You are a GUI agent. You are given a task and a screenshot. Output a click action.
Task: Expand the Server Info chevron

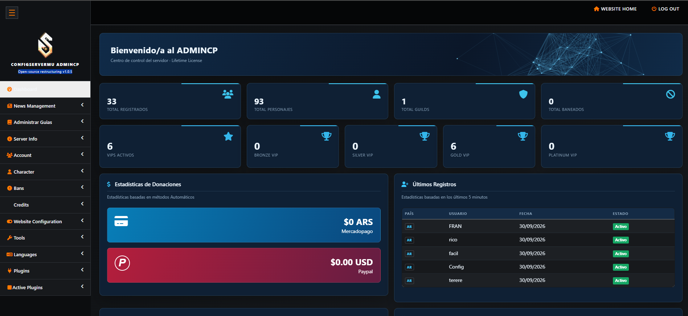point(82,138)
